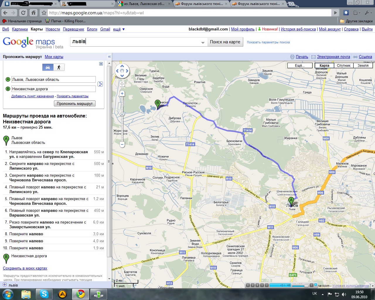Pan the map right with the arrow control
The width and height of the screenshot is (375, 300).
tap(127, 71)
